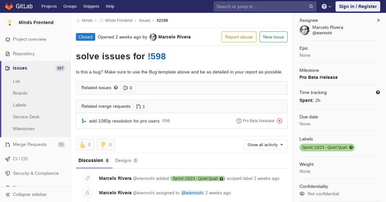Click the Security & Compliance shield icon
The height and width of the screenshot is (202, 386).
[8, 173]
